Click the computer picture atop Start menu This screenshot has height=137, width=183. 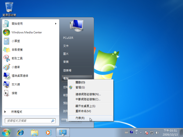(x=77, y=25)
